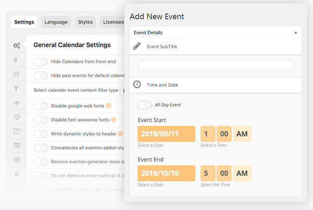
Task: Open the columns layout settings section
Action: click(x=17, y=131)
